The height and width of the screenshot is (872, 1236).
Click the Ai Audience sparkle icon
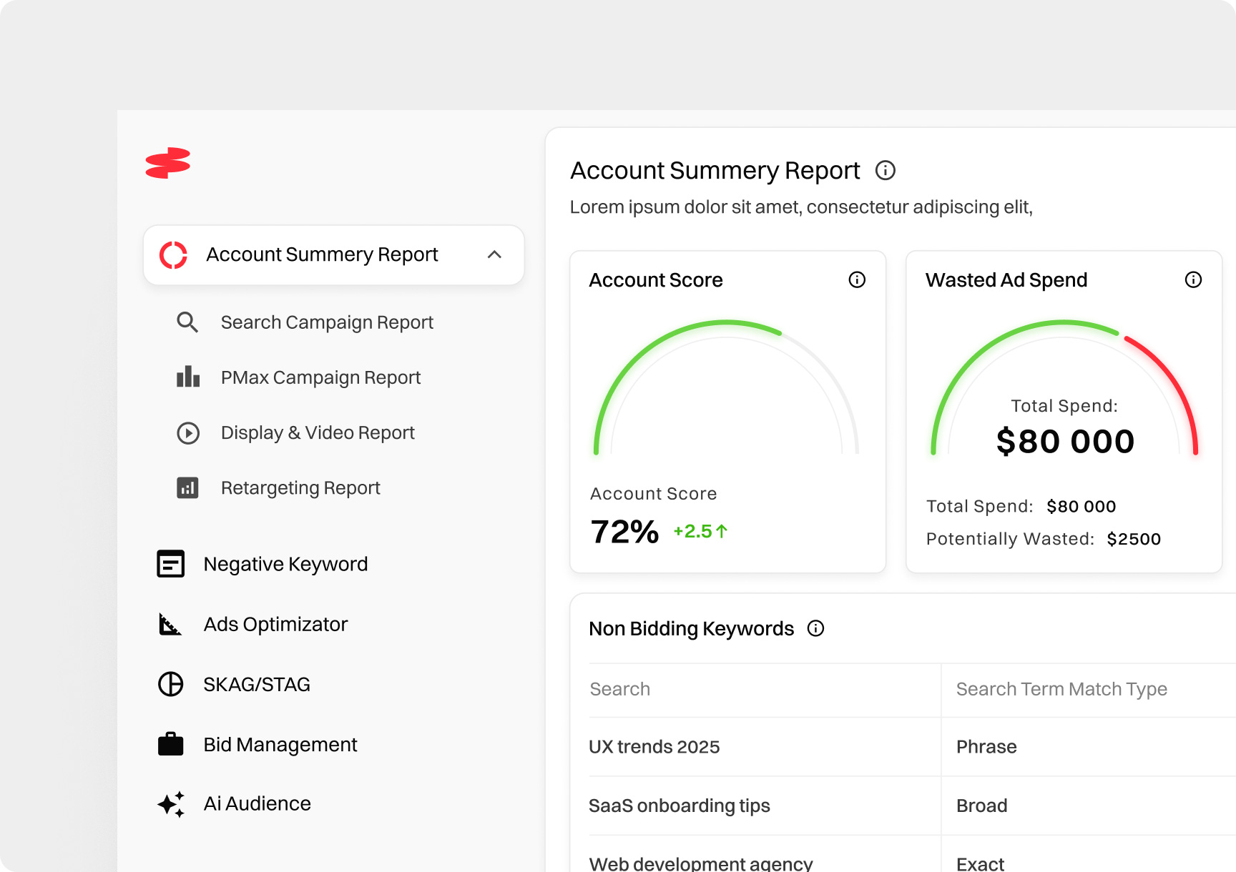coord(171,804)
